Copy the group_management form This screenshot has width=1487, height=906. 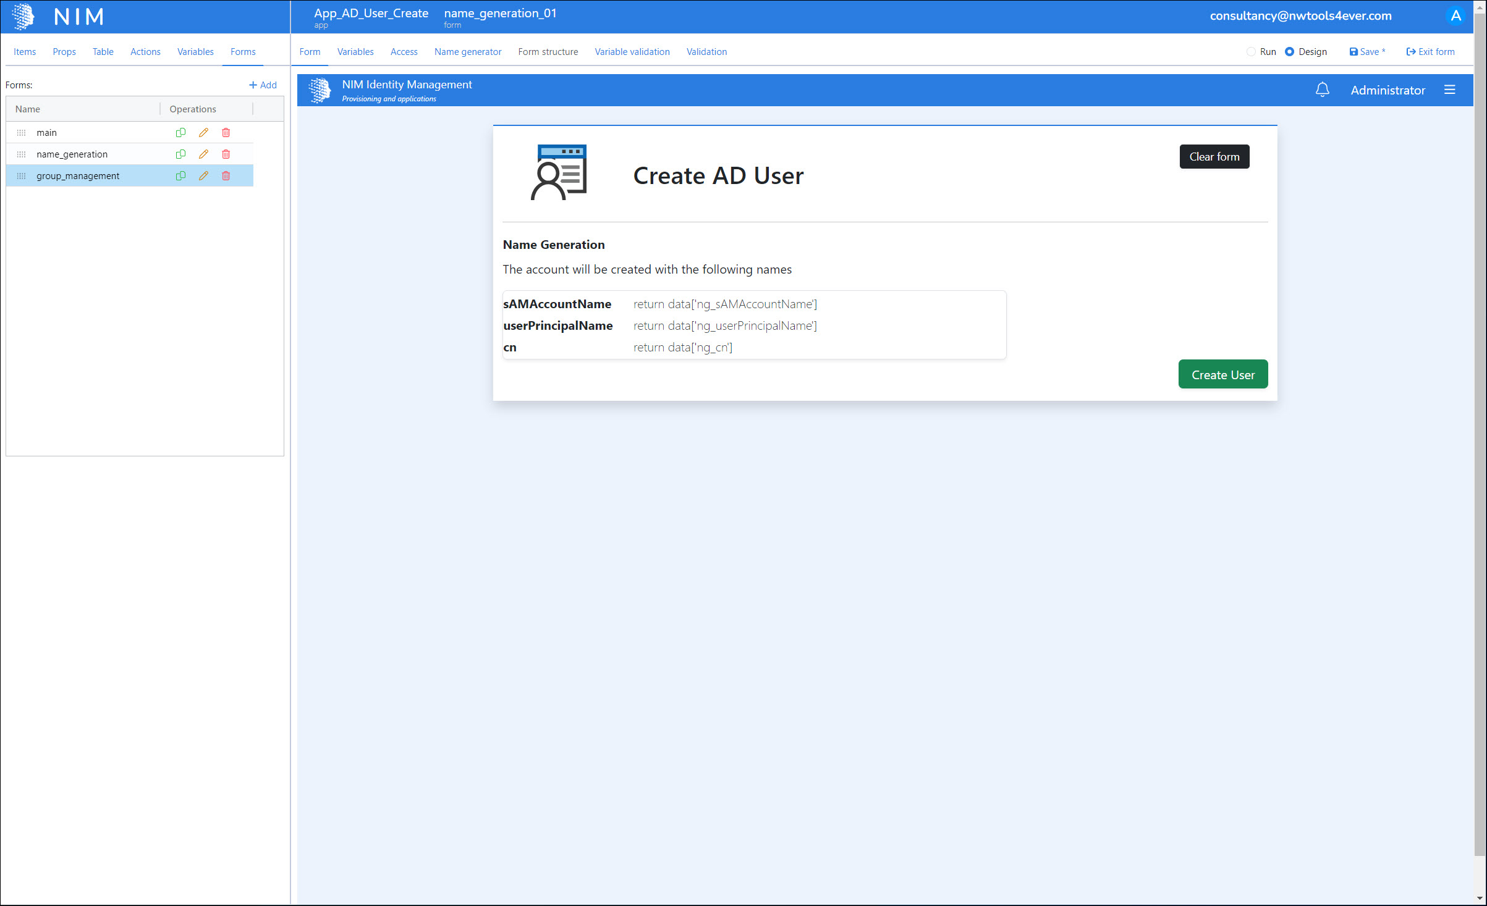pos(180,176)
